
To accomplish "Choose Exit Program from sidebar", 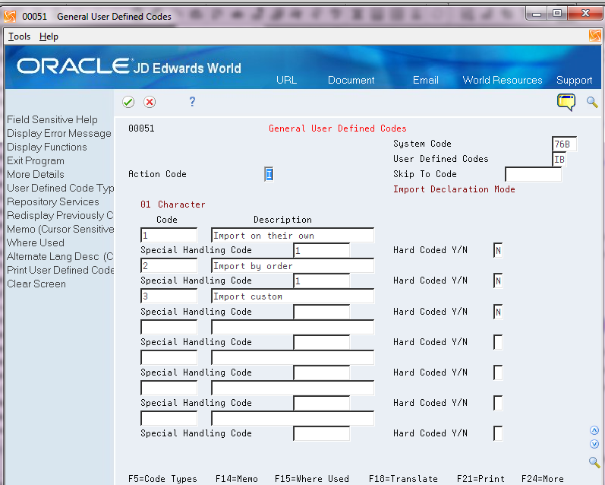I will point(36,160).
